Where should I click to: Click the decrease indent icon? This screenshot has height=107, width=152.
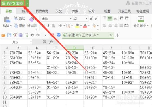121,18
